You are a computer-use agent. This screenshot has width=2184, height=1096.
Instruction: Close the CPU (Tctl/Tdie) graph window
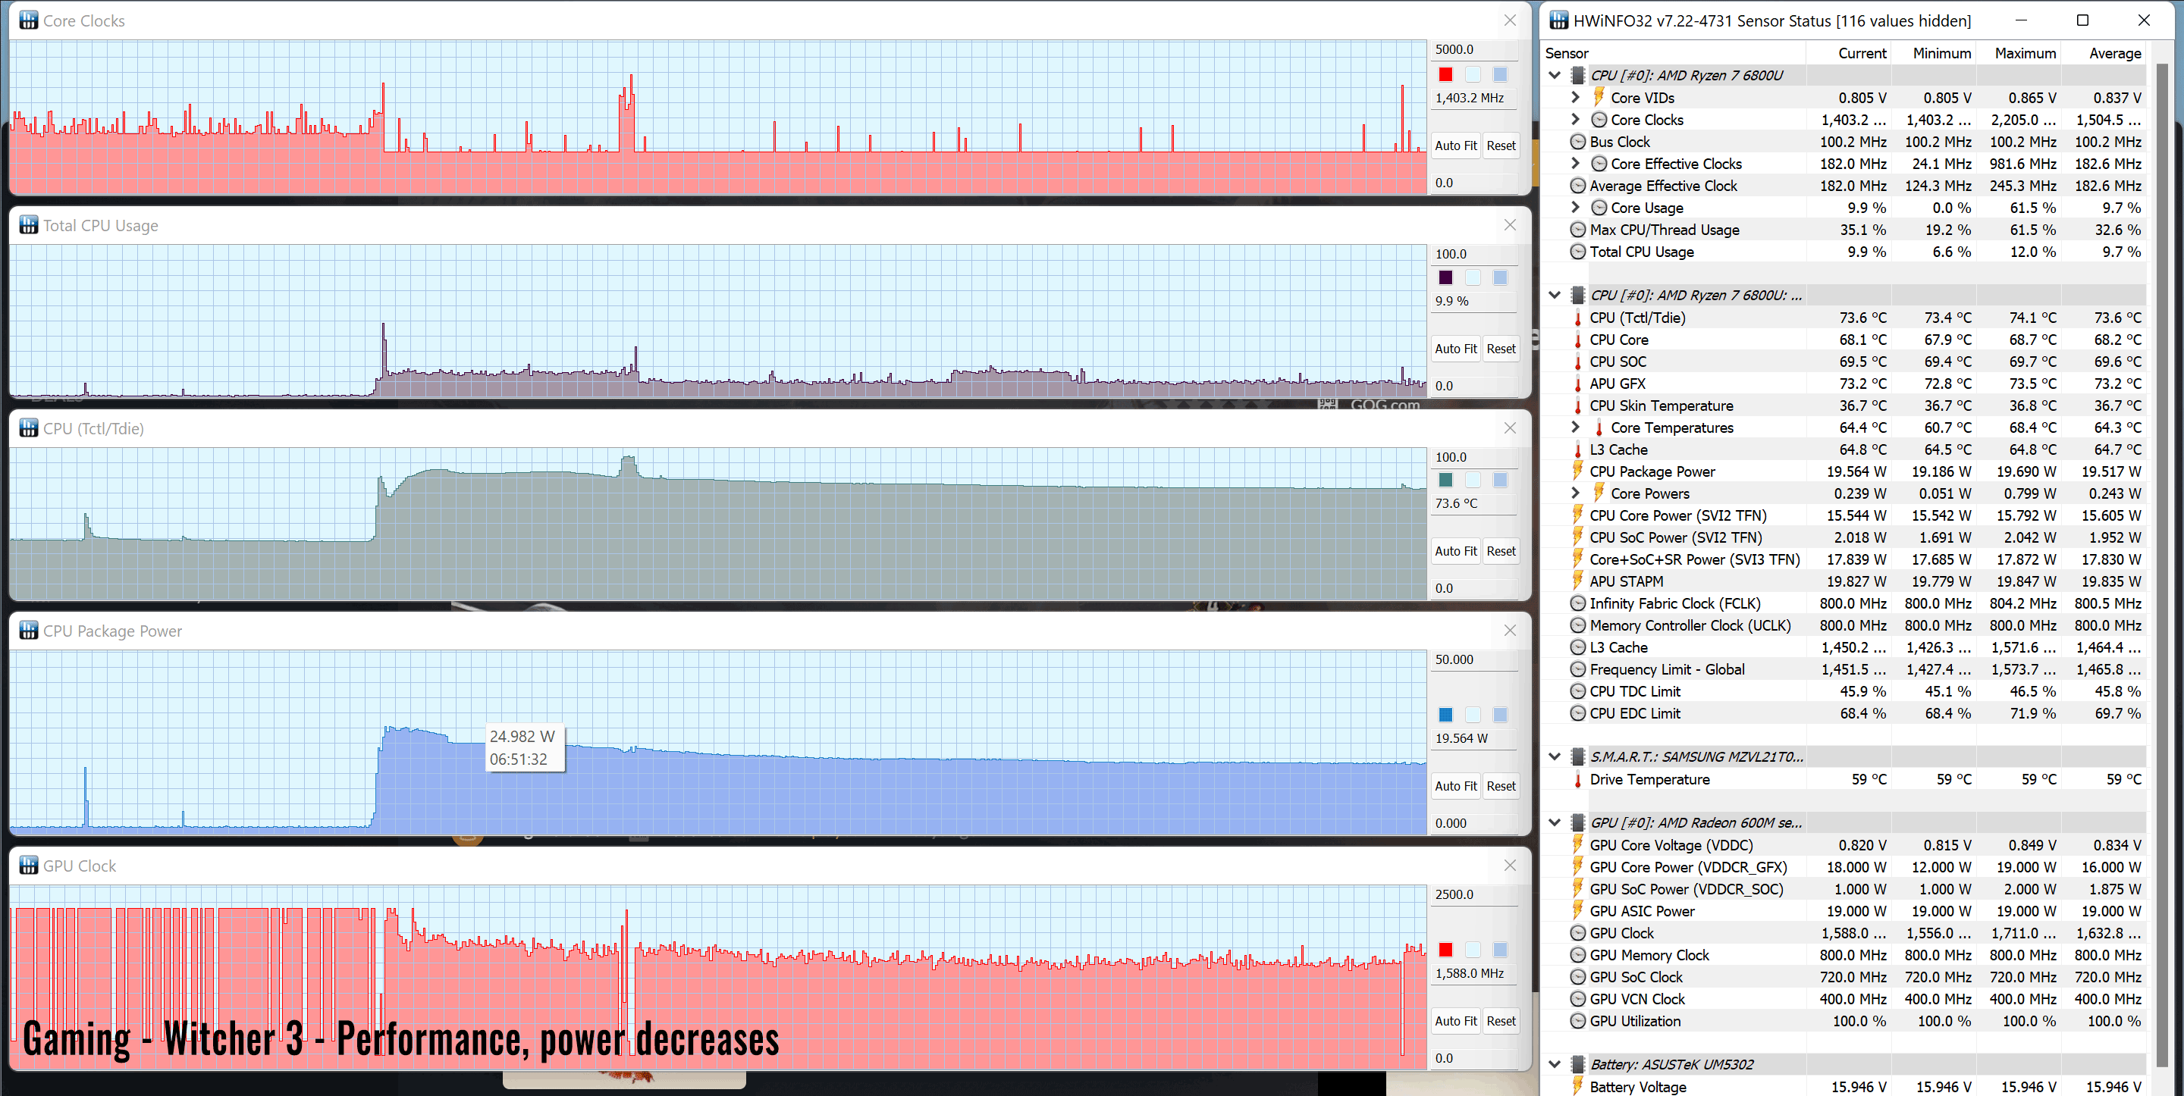point(1510,428)
